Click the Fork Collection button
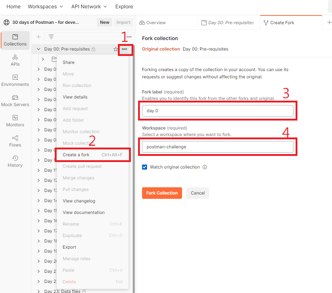This screenshot has height=293, width=332. pos(162,193)
